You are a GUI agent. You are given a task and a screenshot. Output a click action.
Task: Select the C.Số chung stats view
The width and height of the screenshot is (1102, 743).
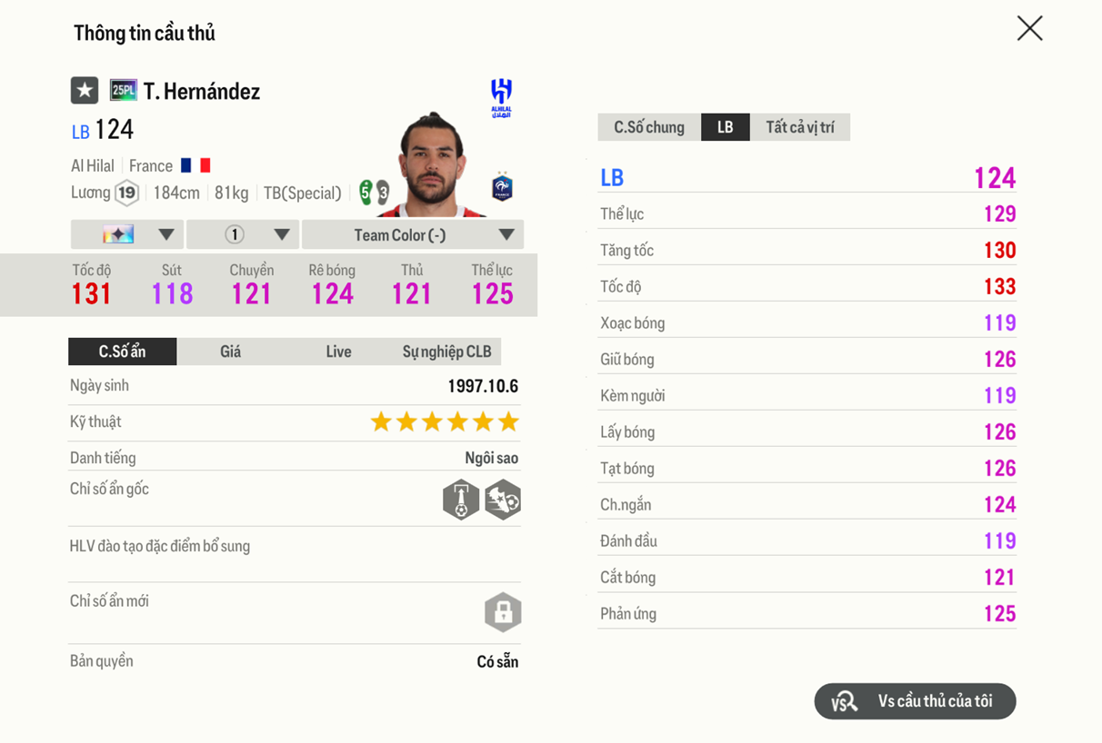[x=648, y=127]
